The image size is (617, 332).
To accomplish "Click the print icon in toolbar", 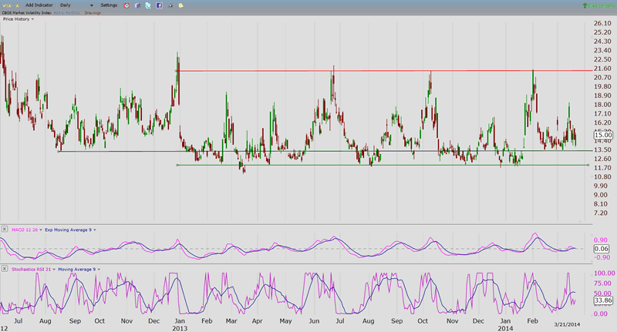I will [169, 5].
